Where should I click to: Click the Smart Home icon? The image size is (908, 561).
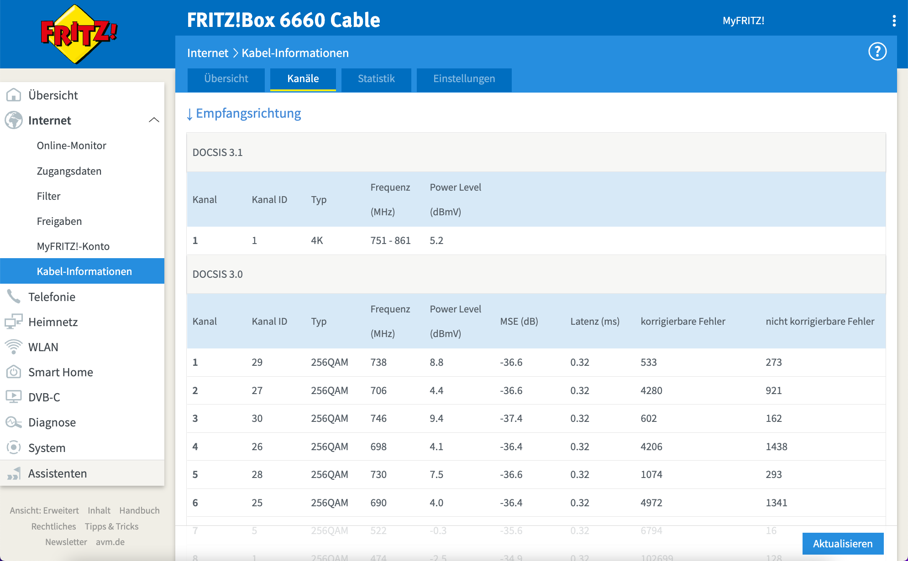14,372
